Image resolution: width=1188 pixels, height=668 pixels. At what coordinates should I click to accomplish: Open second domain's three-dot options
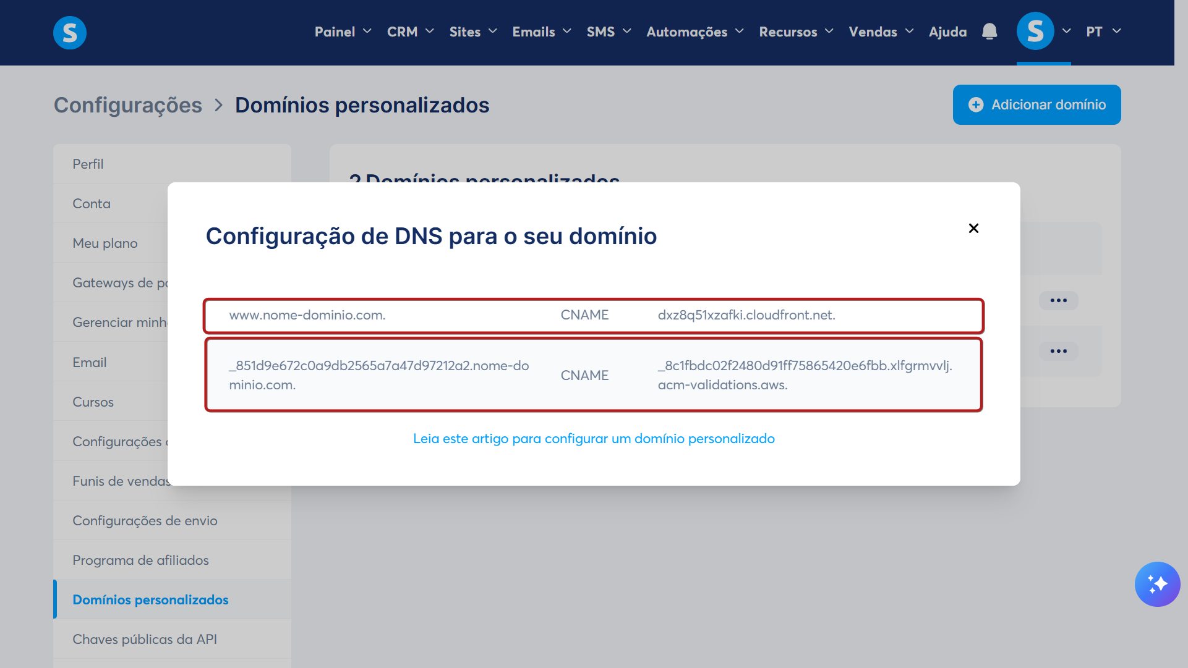(1058, 352)
